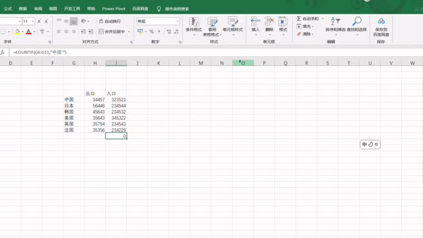Image resolution: width=423 pixels, height=238 pixels.
Task: Select the cell with value 56446
Action: (x=95, y=106)
